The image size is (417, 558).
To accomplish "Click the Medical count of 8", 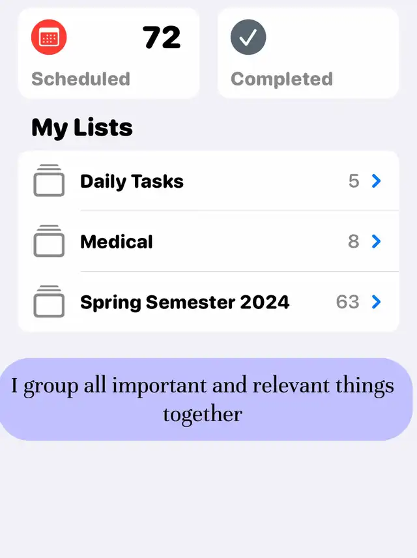I will point(353,241).
